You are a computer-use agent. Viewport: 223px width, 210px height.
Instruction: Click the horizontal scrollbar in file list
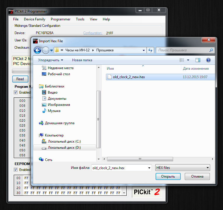pos(140,159)
